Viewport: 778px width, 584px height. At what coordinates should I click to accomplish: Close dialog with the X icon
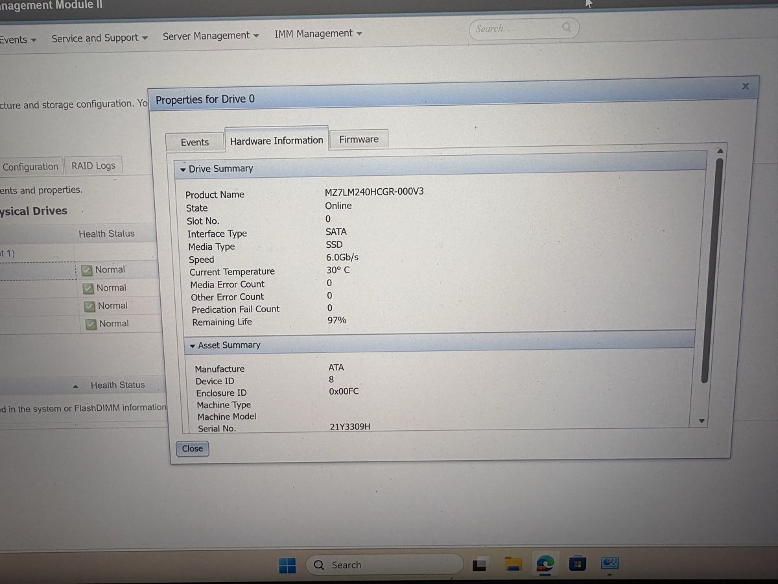point(745,86)
